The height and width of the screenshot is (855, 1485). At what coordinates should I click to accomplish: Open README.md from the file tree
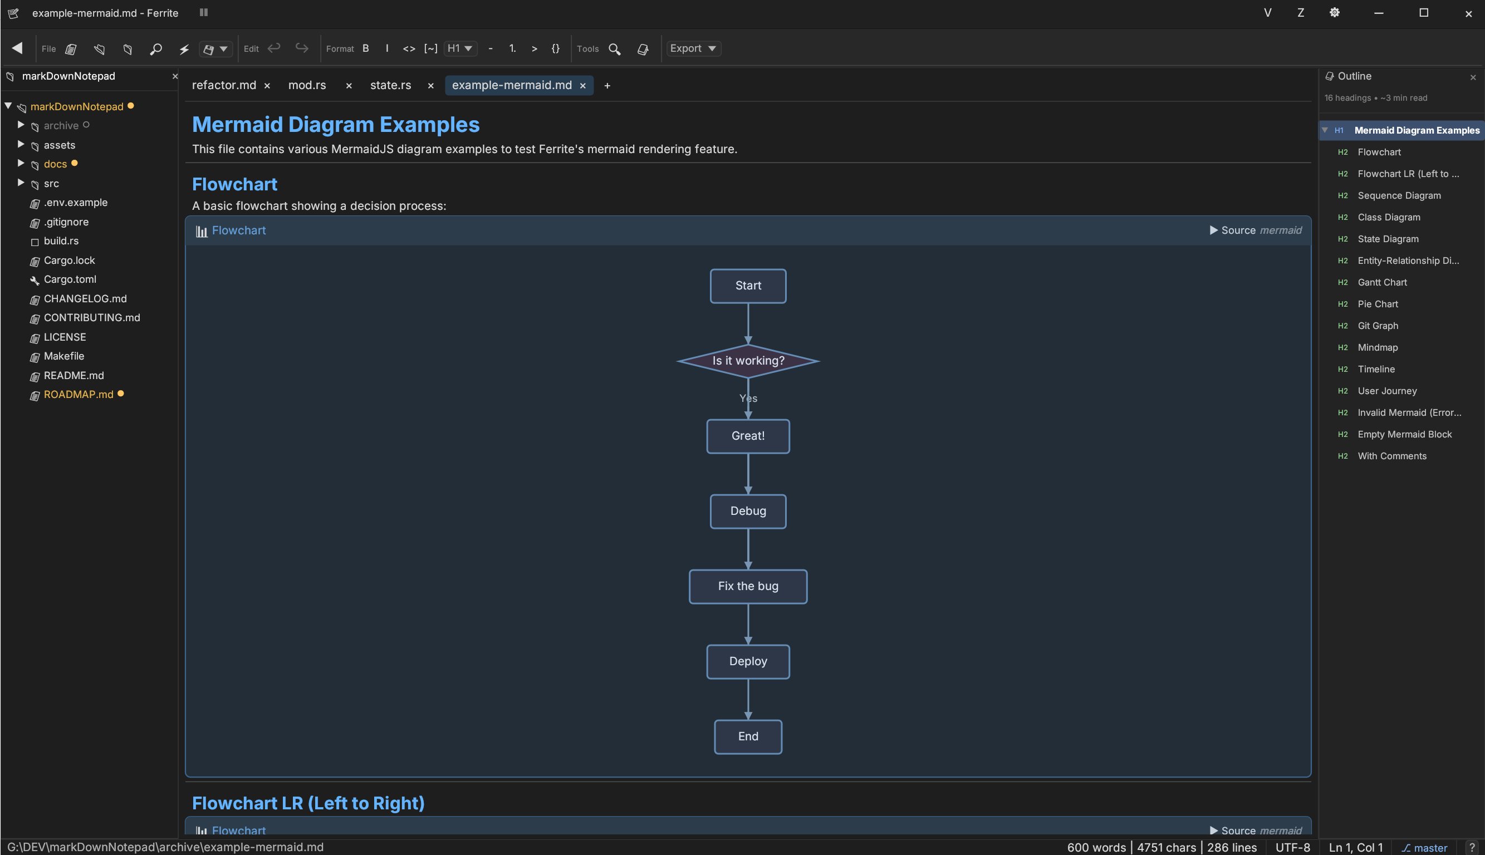(x=73, y=375)
